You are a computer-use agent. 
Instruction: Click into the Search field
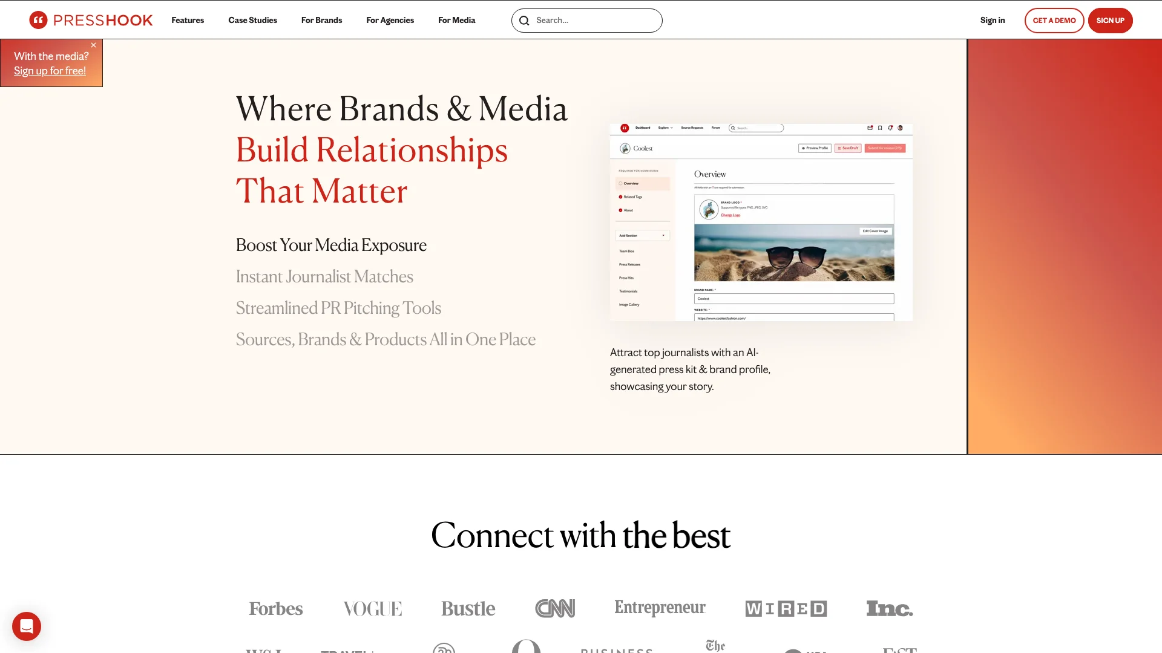pos(586,21)
